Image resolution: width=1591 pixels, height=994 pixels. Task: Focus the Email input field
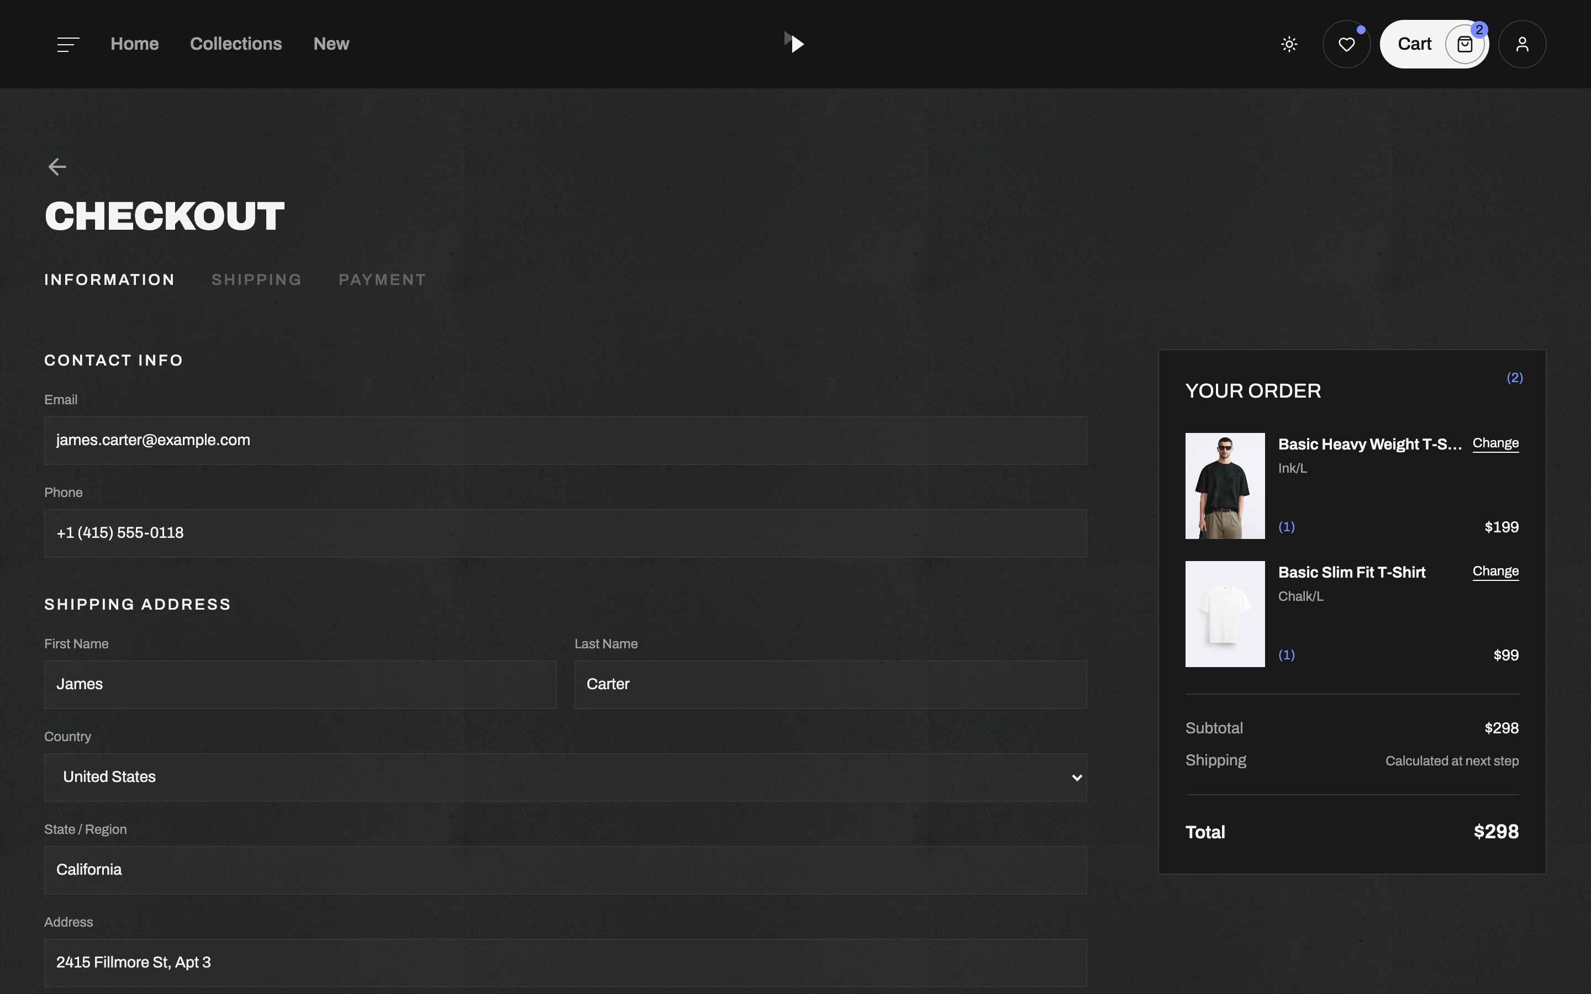point(565,441)
